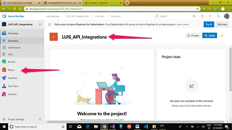The width and height of the screenshot is (232, 130).
Task: Open the Wiki page
Action: click(22, 54)
